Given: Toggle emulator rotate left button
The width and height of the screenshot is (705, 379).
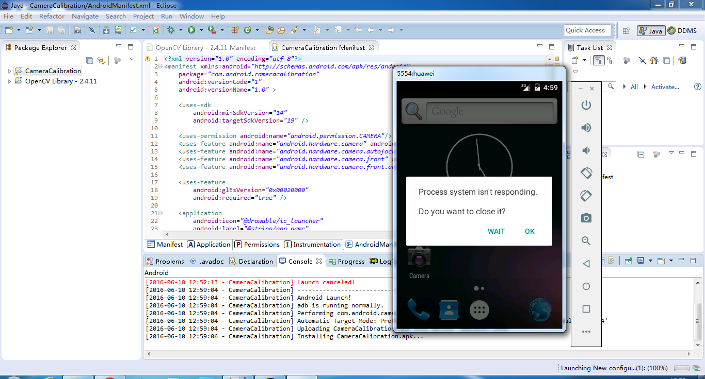Looking at the screenshot, I should pyautogui.click(x=586, y=173).
